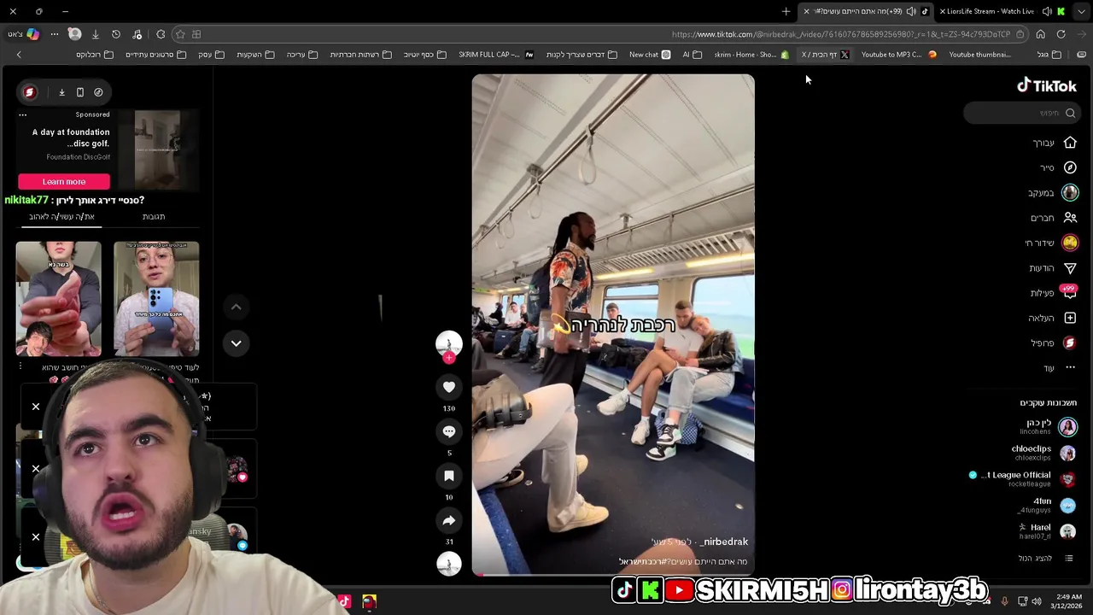Open skrim - Home - Shopify bookmark
Image resolution: width=1093 pixels, height=615 pixels.
(x=751, y=55)
